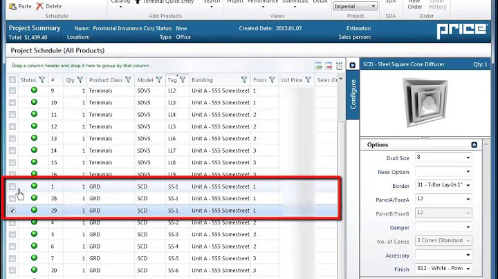Click the Paste clipboard icon
Screen dimensions: 498x279
click(x=12, y=6)
